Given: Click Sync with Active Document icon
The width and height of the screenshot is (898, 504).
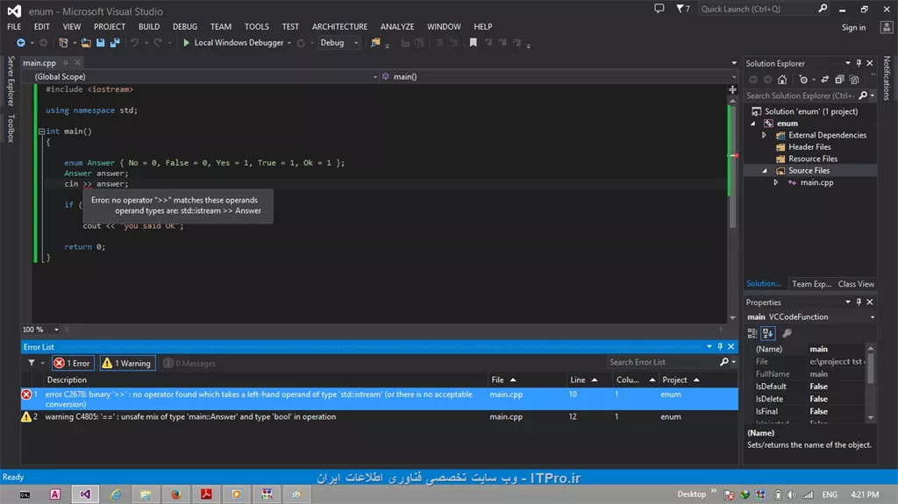Looking at the screenshot, I should pos(824,80).
